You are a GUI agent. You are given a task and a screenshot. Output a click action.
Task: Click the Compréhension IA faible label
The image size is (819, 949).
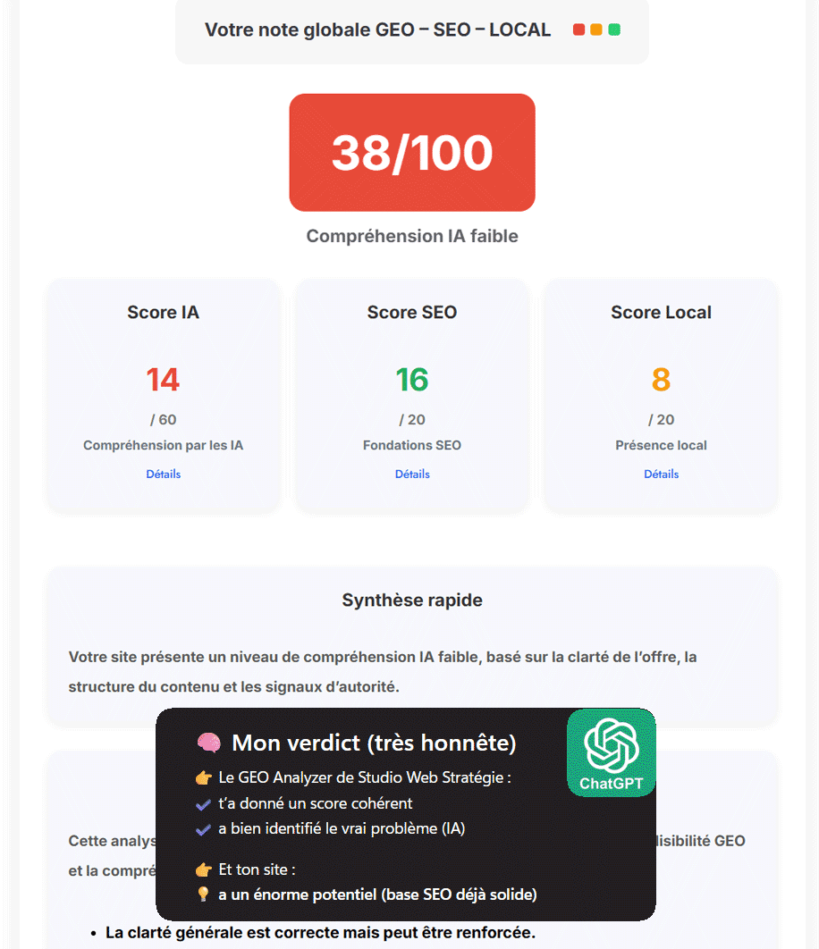pyautogui.click(x=412, y=237)
